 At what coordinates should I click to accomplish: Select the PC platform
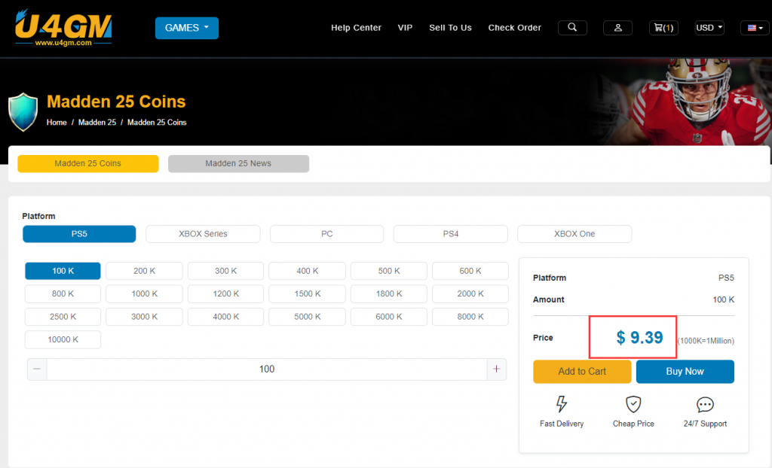327,234
